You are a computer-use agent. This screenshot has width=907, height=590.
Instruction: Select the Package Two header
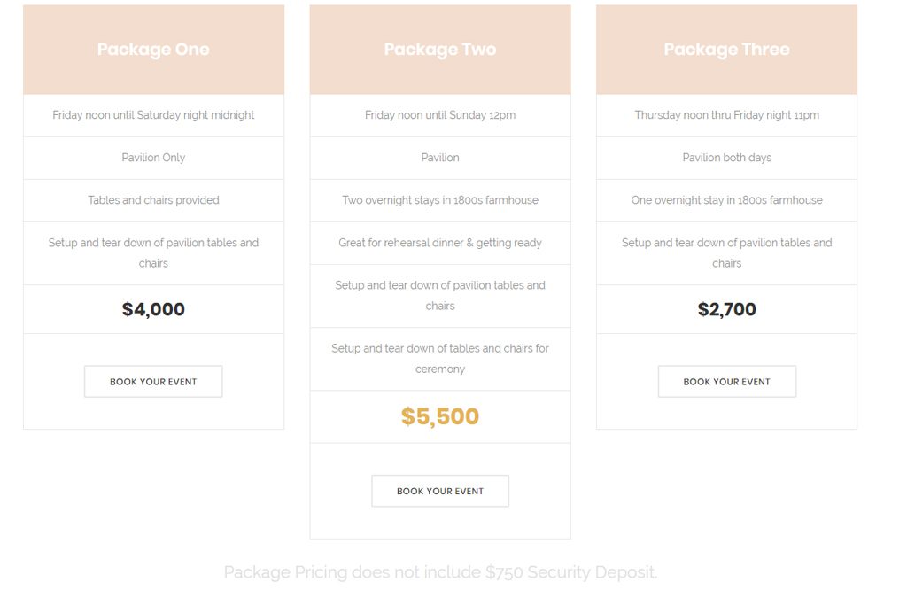coord(440,50)
